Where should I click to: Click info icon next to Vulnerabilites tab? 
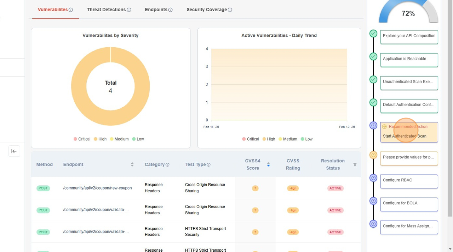coord(71,10)
